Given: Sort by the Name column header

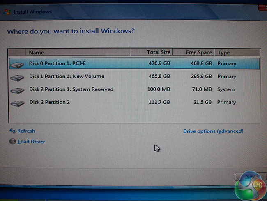Looking at the screenshot, I should (x=78, y=52).
